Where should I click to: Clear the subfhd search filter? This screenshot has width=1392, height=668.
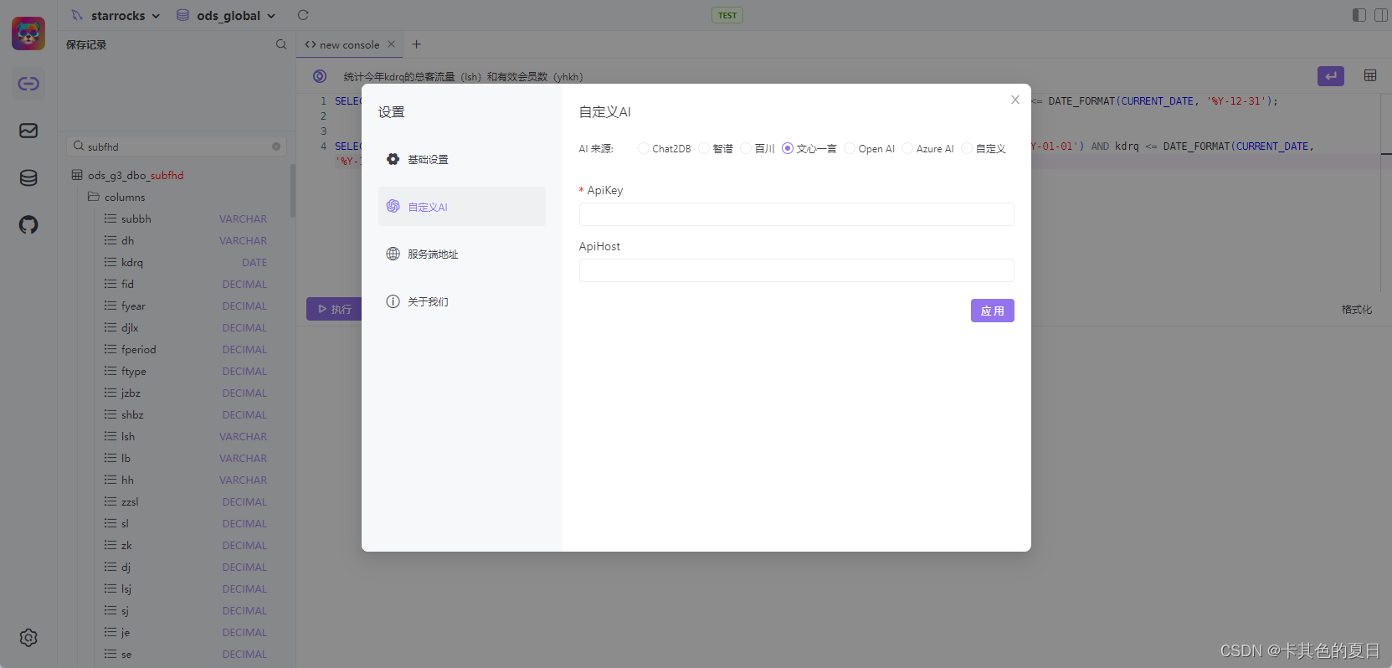(276, 146)
